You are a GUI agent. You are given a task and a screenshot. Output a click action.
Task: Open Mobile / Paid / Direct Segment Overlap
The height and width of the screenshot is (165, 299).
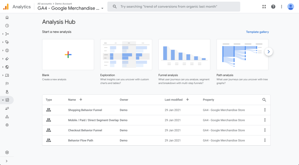pyautogui.click(x=93, y=120)
